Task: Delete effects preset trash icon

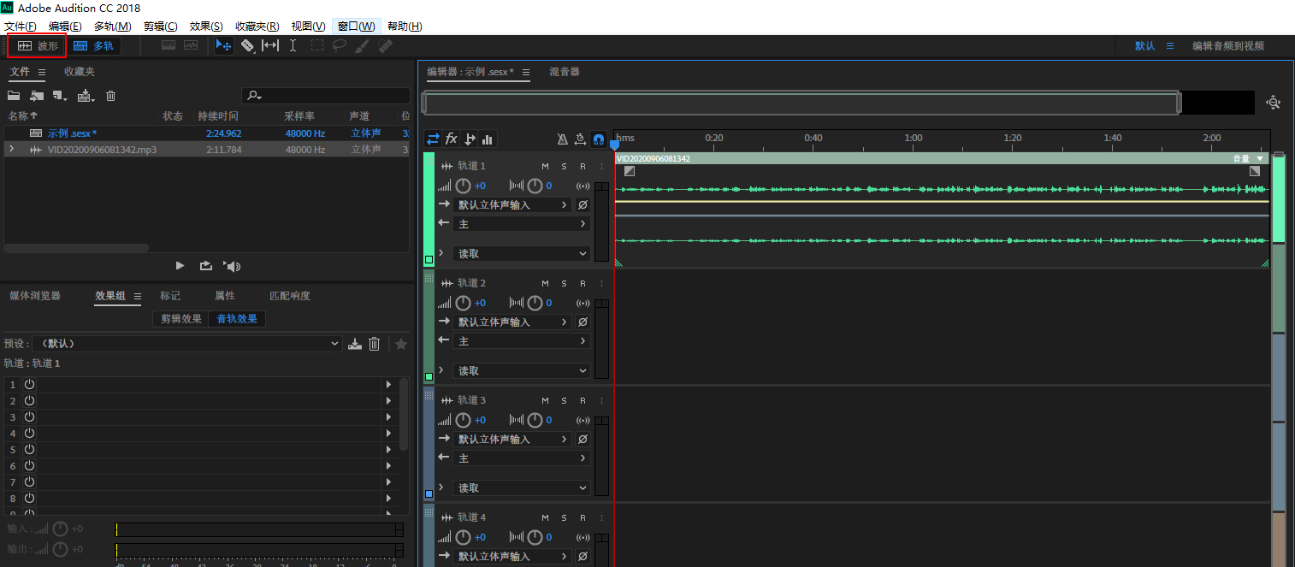Action: tap(374, 344)
